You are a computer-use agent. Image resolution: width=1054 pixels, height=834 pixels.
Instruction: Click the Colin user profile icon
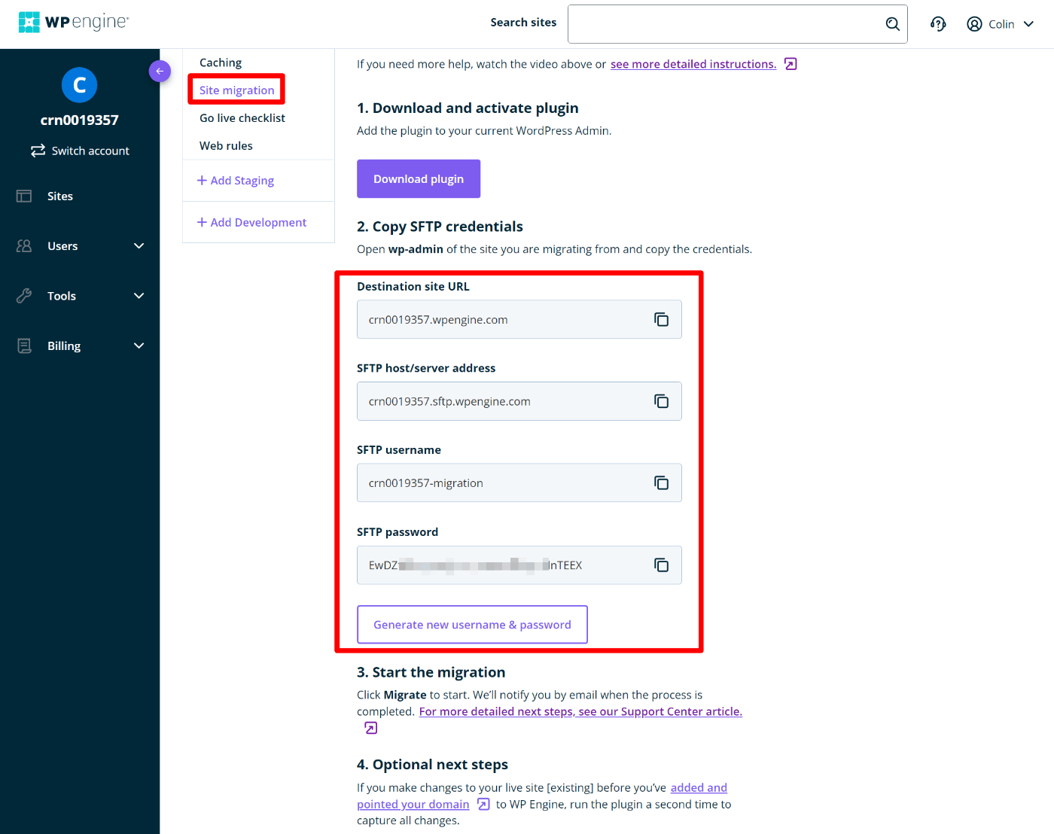pos(974,24)
